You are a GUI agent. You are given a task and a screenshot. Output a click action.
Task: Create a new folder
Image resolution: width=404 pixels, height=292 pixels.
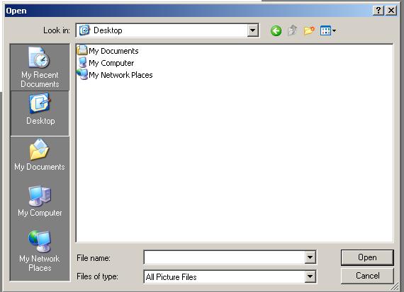point(309,31)
